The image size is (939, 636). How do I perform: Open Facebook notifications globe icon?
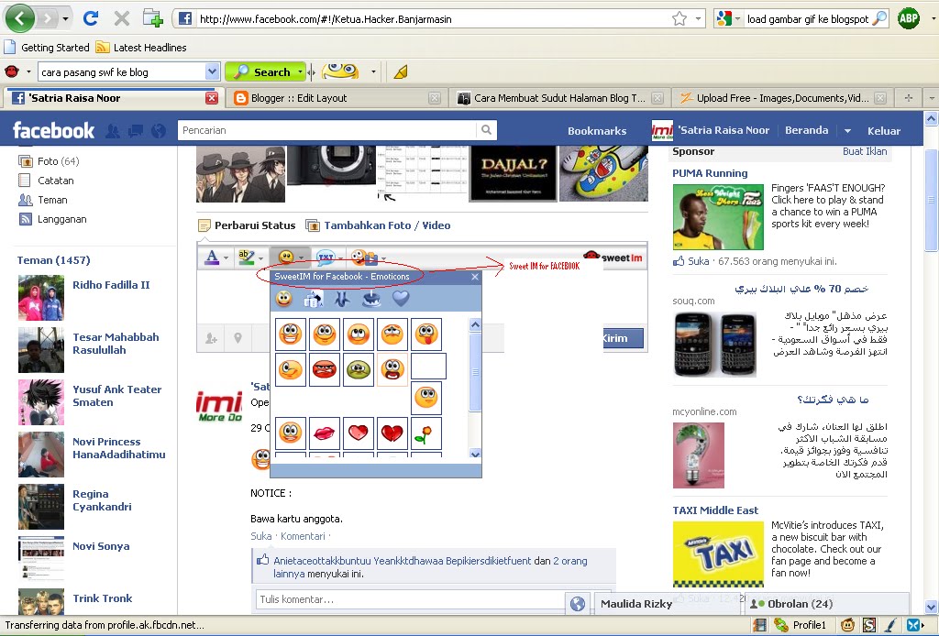pos(158,130)
